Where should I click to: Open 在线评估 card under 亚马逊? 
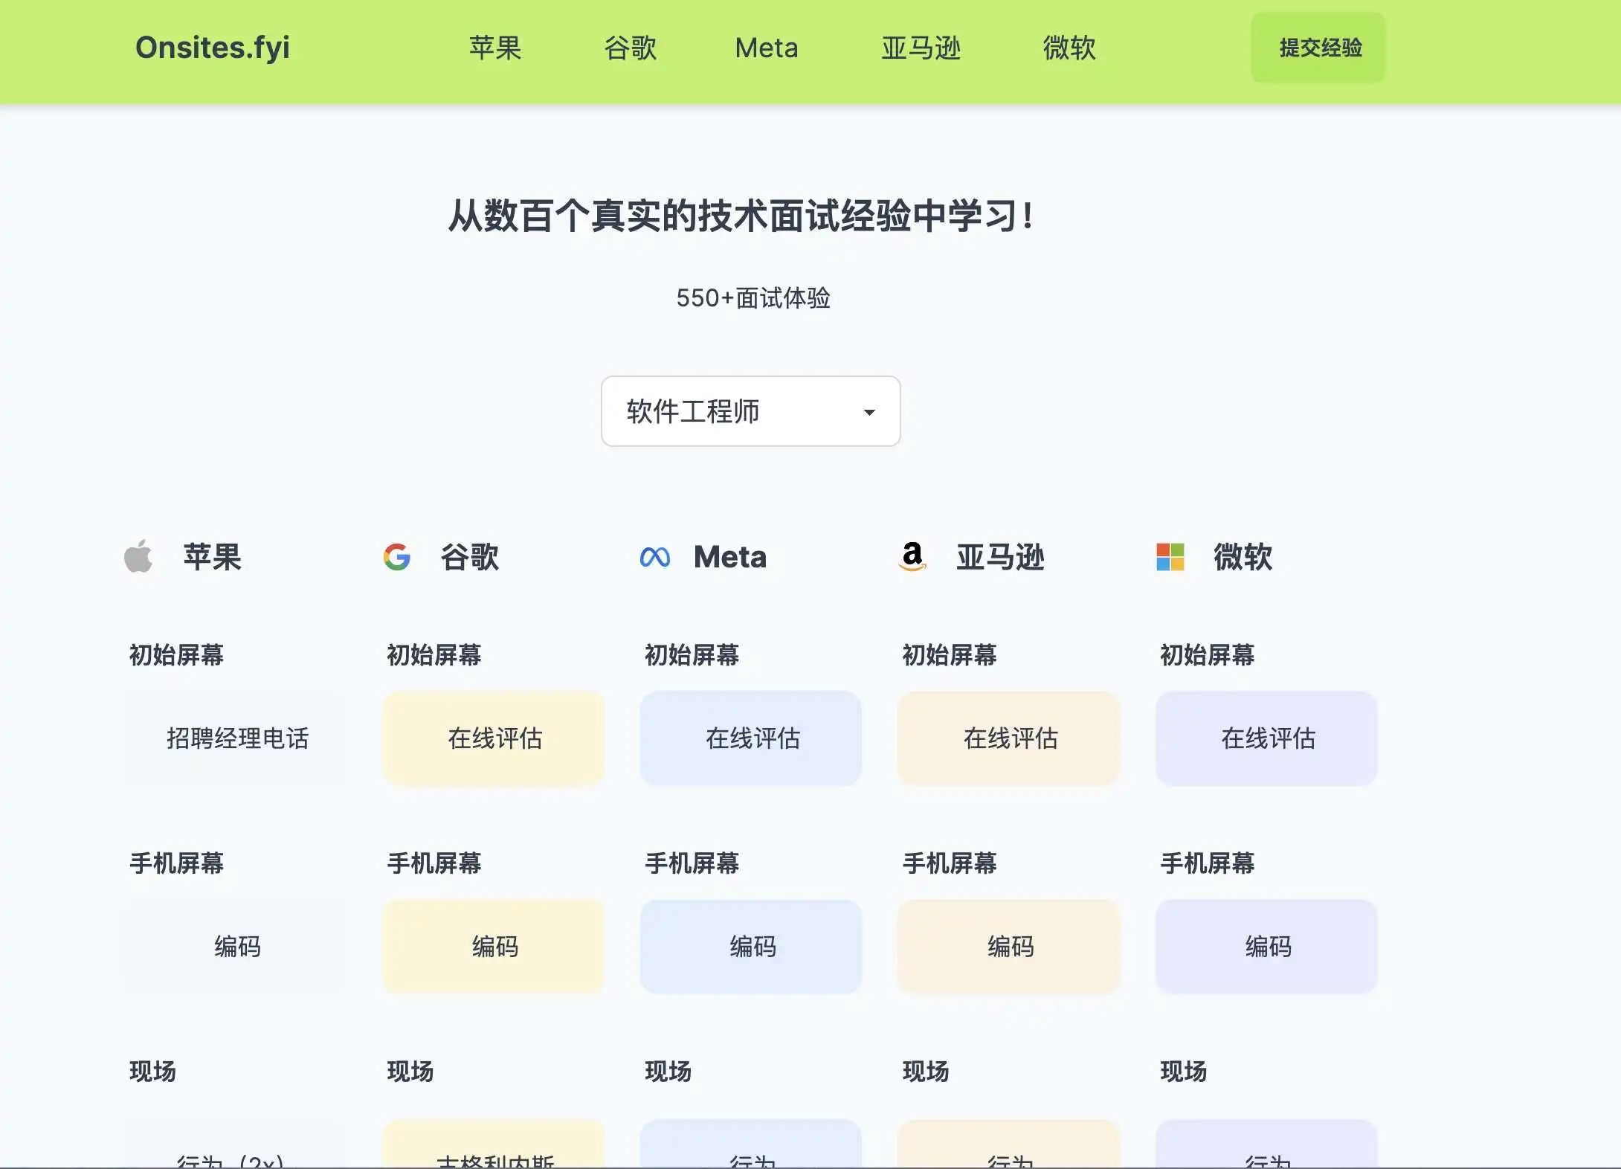point(1009,738)
